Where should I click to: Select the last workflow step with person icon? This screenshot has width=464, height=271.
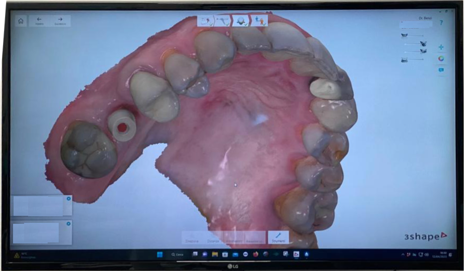click(260, 21)
